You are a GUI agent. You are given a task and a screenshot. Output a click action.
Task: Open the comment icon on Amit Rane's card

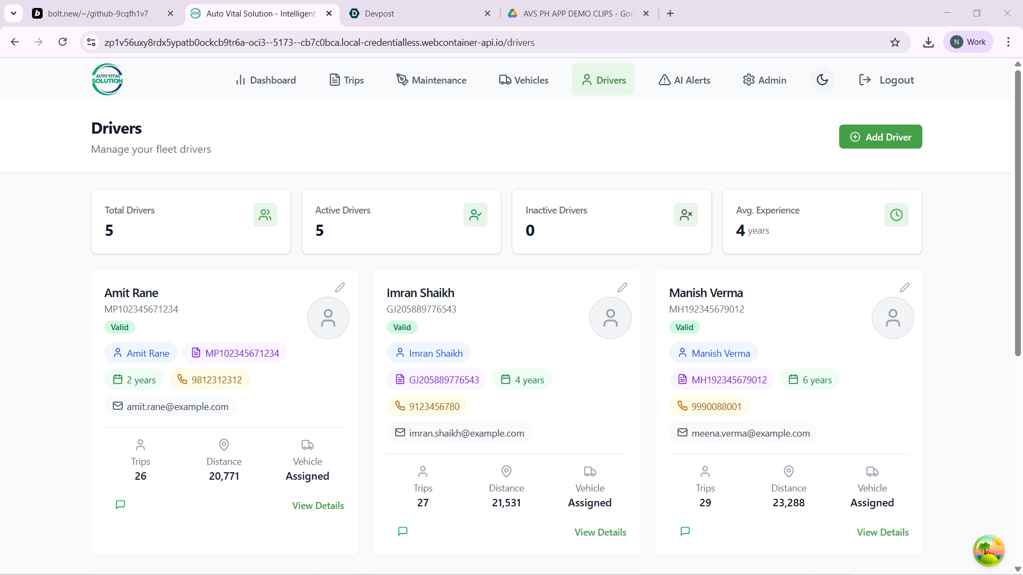tap(120, 504)
